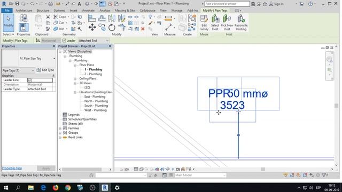Activate the Move tool

pos(92,27)
